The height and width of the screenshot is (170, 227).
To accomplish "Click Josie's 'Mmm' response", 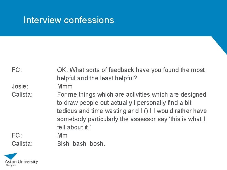I will point(65,86).
